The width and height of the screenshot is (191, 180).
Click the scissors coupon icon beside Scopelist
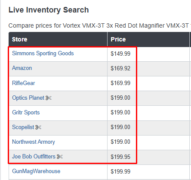[38, 127]
